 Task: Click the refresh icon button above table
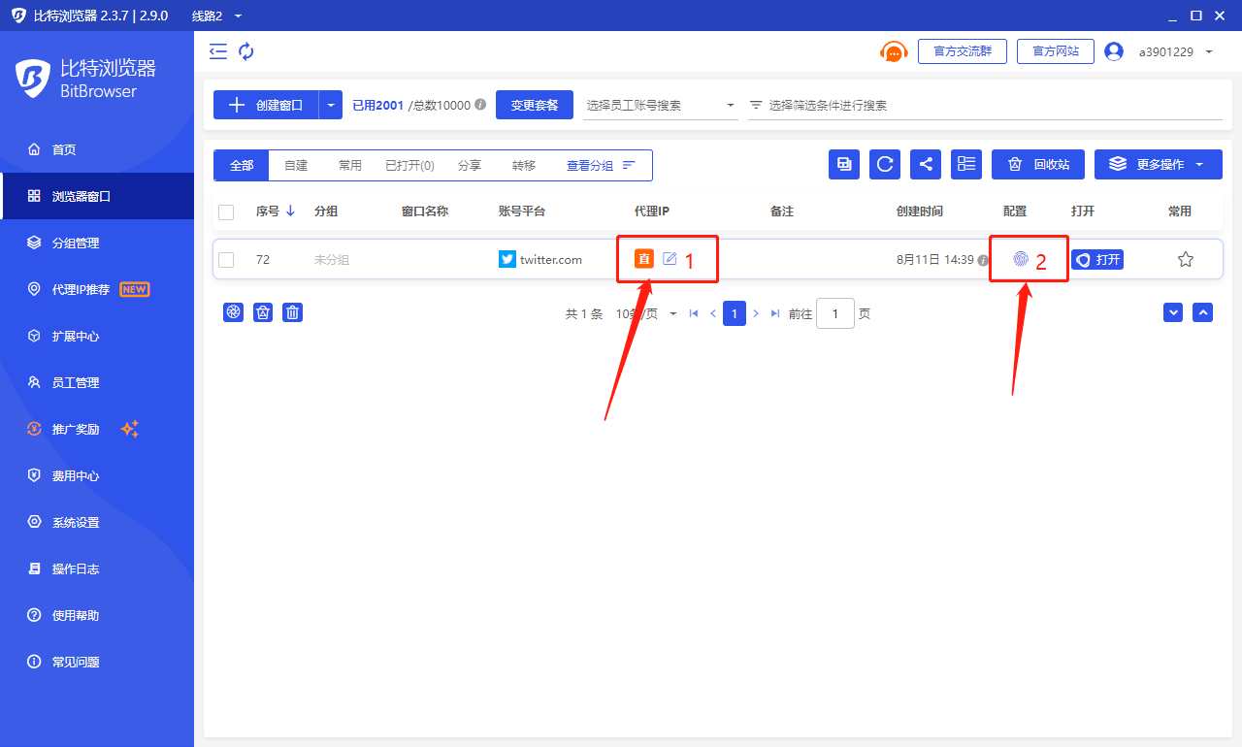point(885,165)
